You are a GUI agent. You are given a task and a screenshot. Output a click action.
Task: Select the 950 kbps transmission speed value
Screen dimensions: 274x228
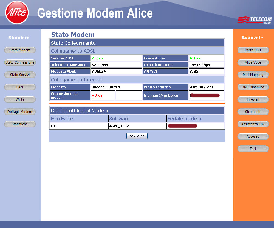(100, 65)
